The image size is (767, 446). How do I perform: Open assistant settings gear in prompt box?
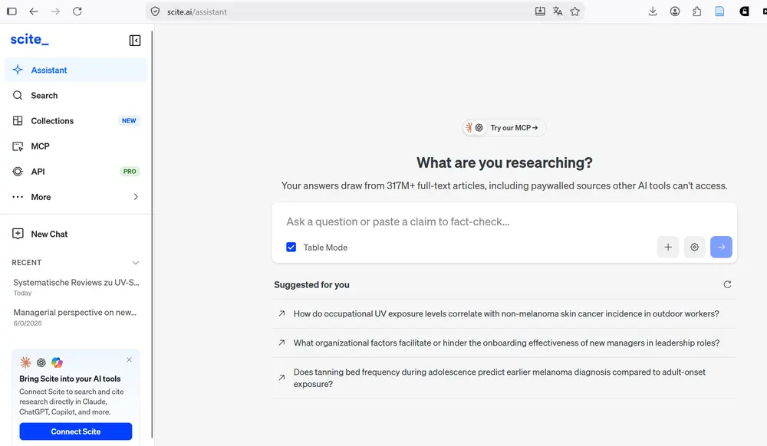[x=695, y=248]
